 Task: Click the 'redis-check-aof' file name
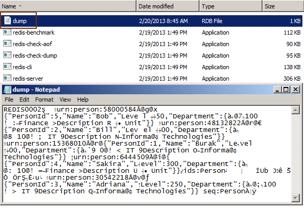[33, 44]
